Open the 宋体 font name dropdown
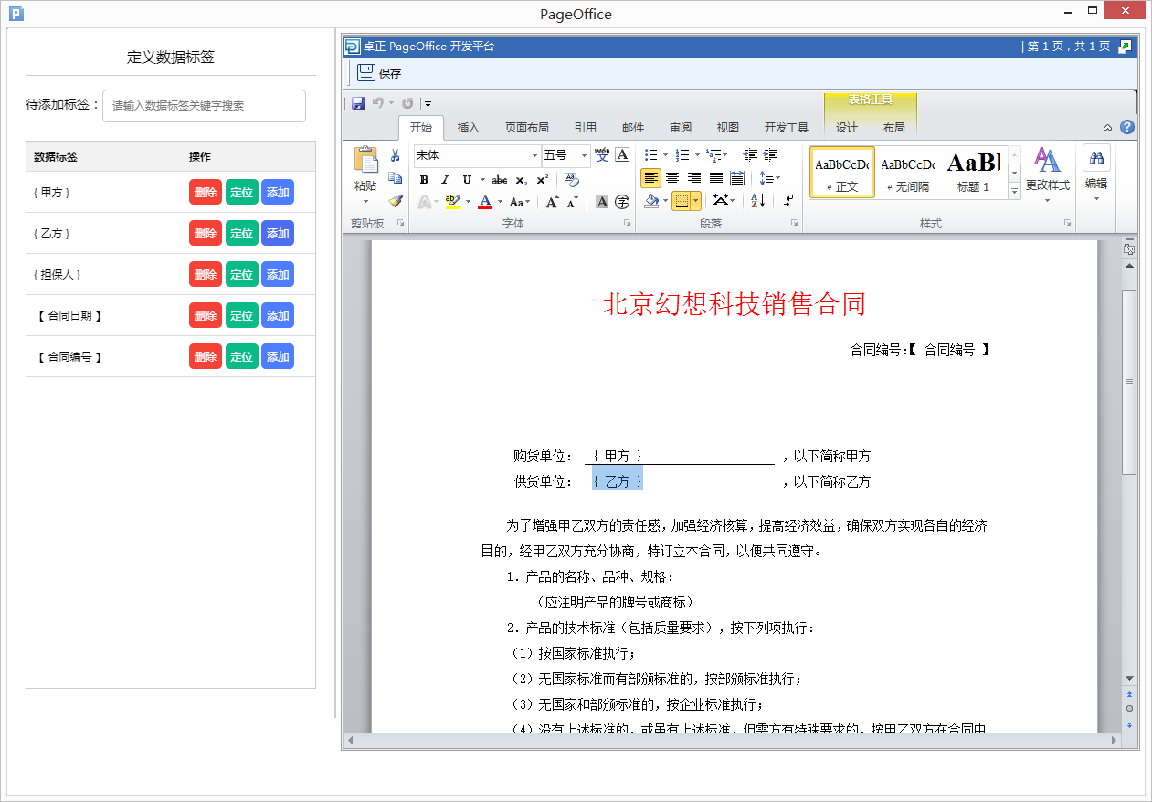The width and height of the screenshot is (1152, 802). click(x=535, y=156)
